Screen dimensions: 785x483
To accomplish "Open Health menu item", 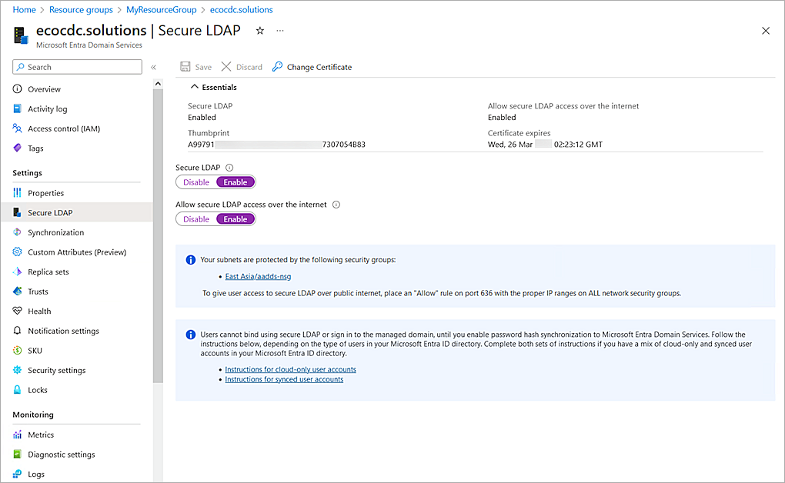I will tap(39, 311).
